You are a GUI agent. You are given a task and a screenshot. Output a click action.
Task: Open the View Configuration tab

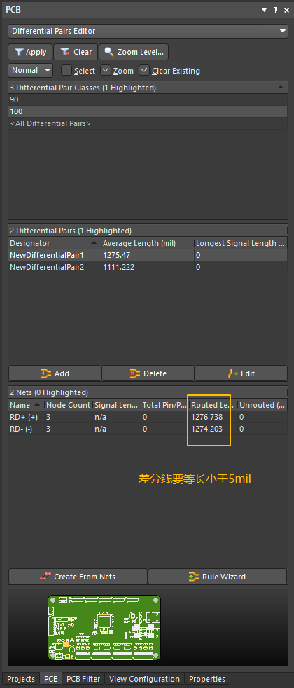145,679
